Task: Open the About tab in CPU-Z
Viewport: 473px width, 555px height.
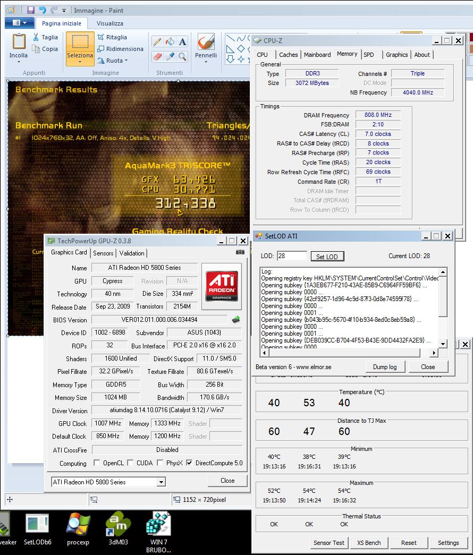Action: [x=422, y=55]
